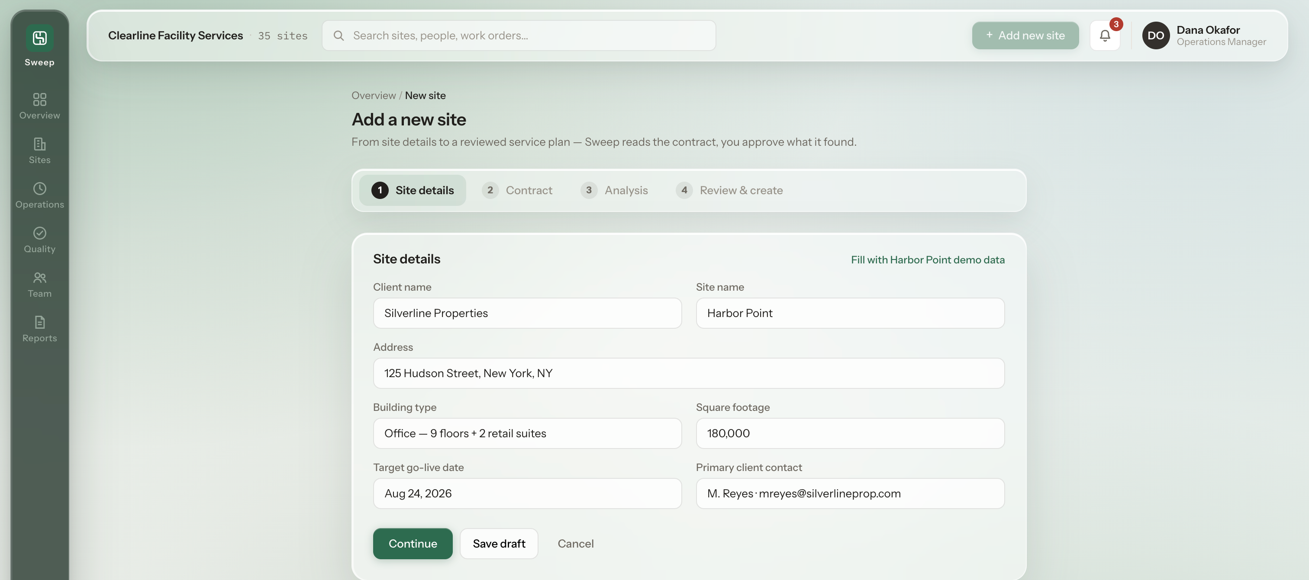The height and width of the screenshot is (580, 1309).
Task: Open the Target go-live date field
Action: [527, 493]
